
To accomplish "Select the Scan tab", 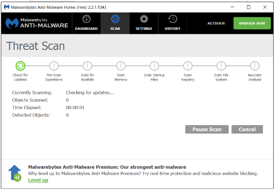I will (115, 23).
